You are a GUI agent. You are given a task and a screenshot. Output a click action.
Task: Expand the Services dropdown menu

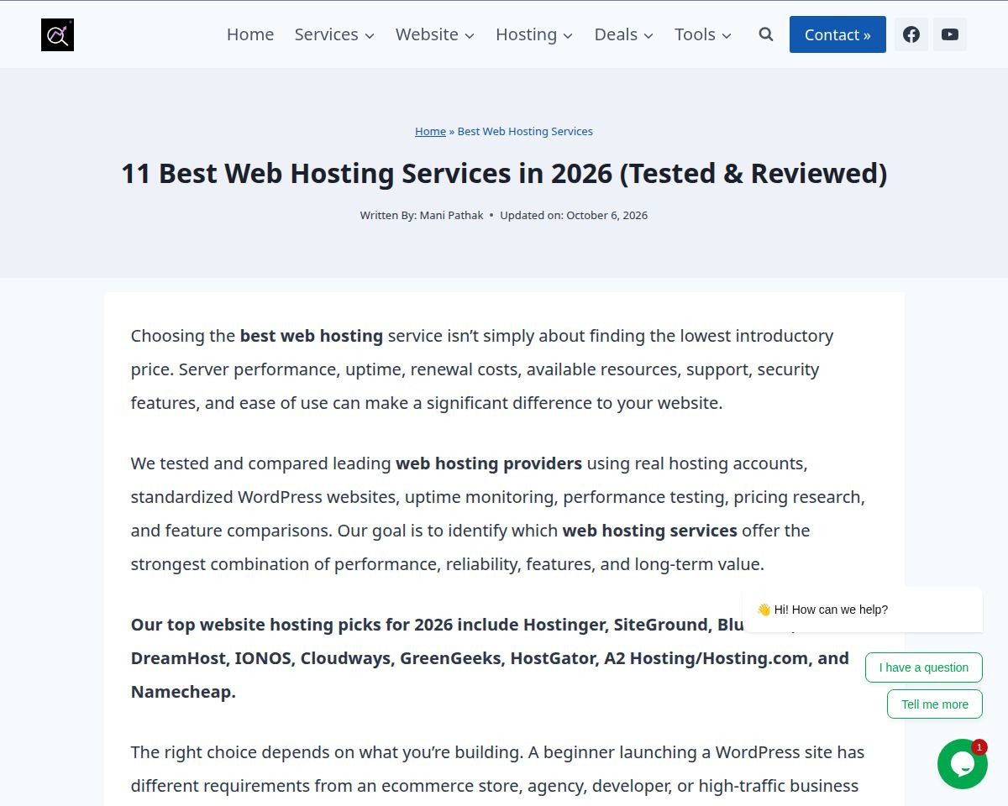tap(334, 34)
